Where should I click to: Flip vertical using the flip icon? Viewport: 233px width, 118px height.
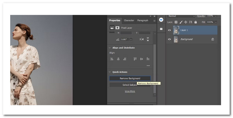148,39
